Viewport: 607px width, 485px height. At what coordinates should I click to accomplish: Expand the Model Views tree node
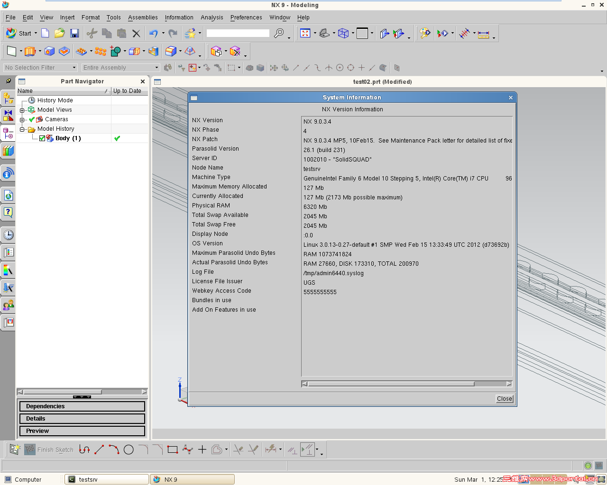coord(22,110)
